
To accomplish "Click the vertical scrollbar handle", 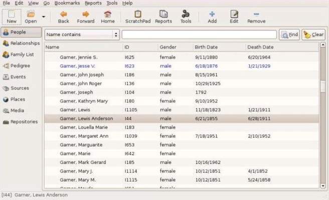I will [323, 86].
